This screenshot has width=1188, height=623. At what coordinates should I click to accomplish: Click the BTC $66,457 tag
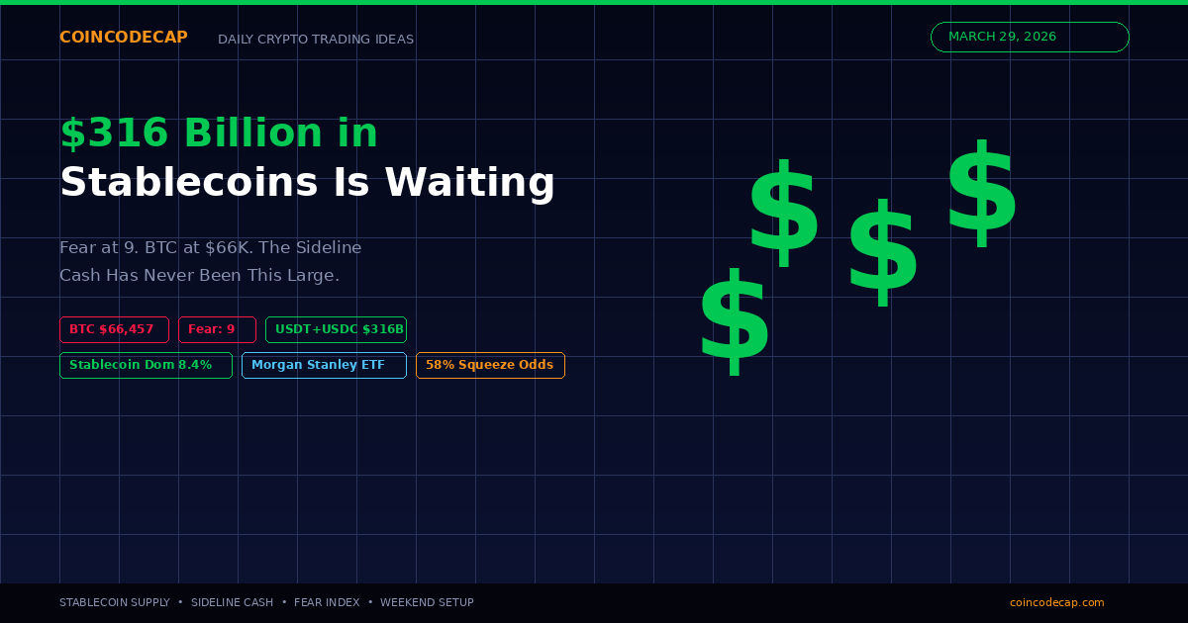[114, 329]
